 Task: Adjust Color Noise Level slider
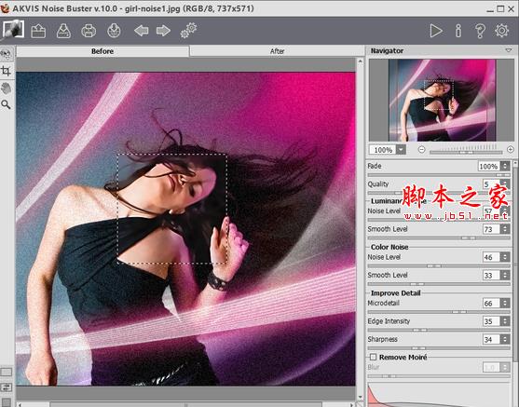[439, 265]
